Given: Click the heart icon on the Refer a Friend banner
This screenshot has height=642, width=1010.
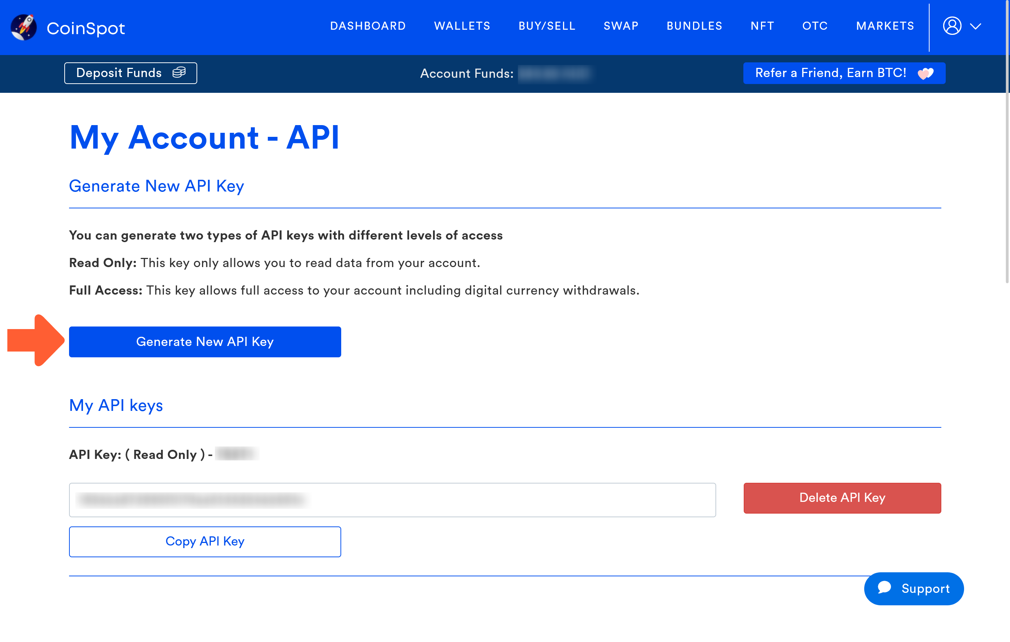Looking at the screenshot, I should point(925,73).
